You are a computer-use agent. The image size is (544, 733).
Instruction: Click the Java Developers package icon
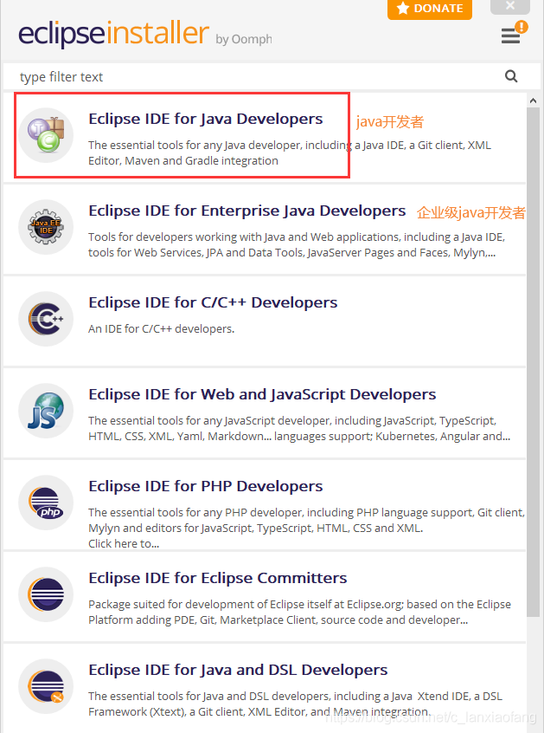pos(46,135)
